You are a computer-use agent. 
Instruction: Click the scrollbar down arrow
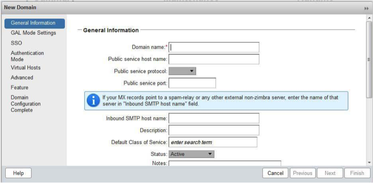tap(369, 163)
